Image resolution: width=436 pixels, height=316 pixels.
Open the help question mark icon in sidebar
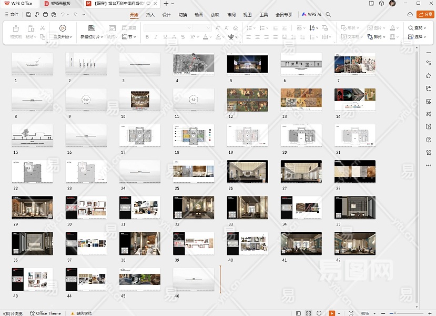(429, 140)
